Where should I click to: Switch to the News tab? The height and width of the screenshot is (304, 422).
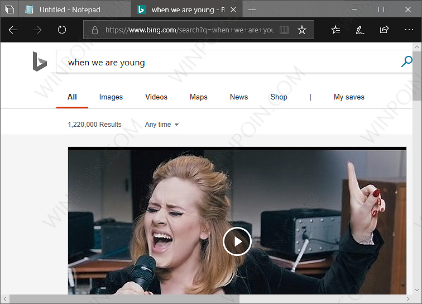(x=239, y=97)
